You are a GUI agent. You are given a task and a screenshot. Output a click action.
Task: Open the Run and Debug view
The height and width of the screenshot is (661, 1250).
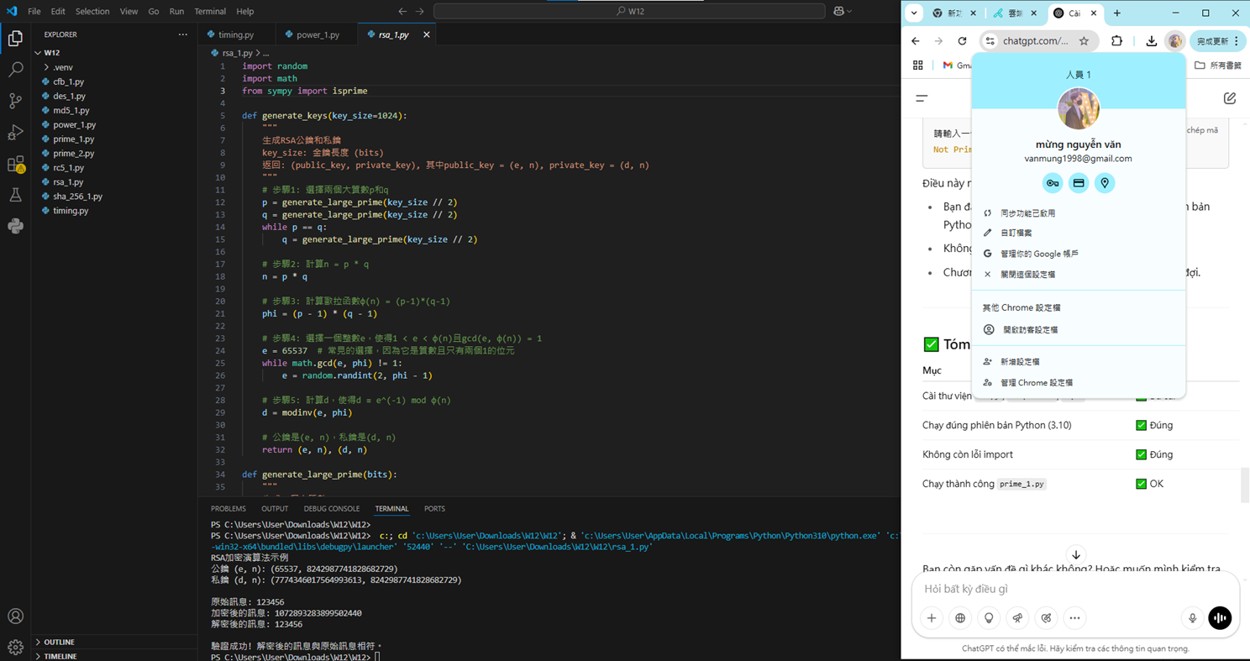click(15, 133)
